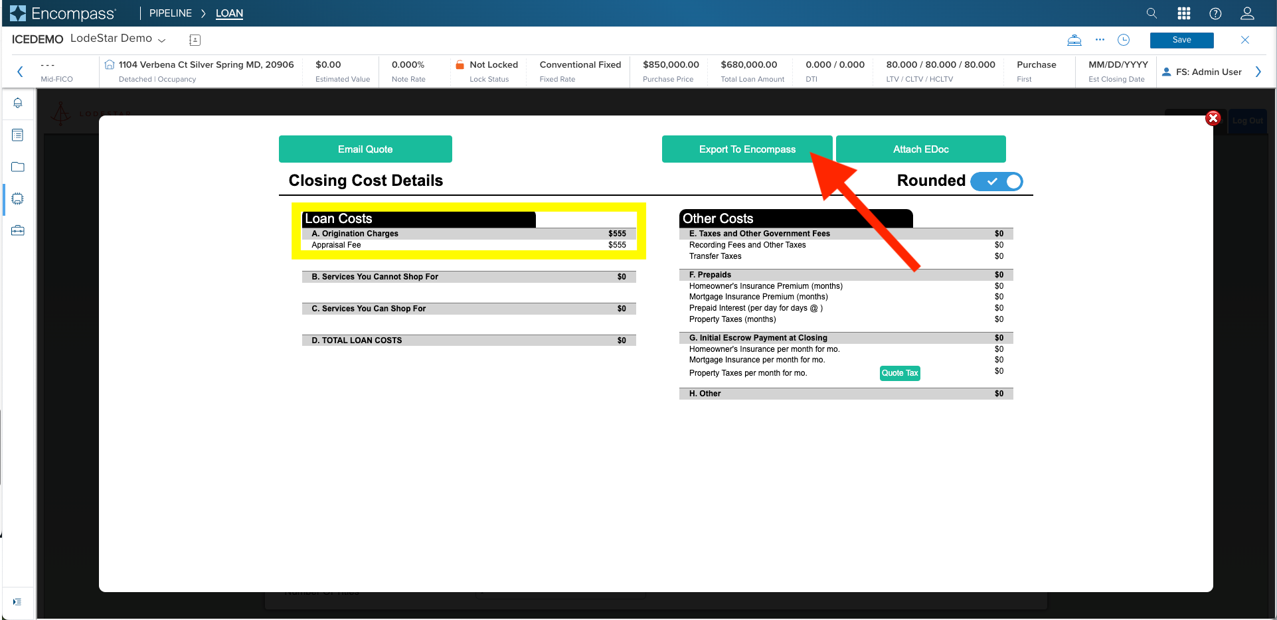
Task: Click the home icon beside property address
Action: pos(110,64)
